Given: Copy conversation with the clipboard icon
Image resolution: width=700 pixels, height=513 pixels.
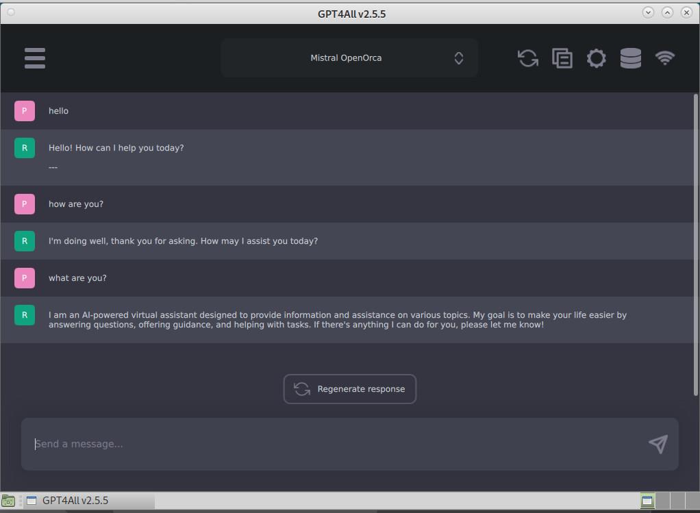Looking at the screenshot, I should (562, 58).
